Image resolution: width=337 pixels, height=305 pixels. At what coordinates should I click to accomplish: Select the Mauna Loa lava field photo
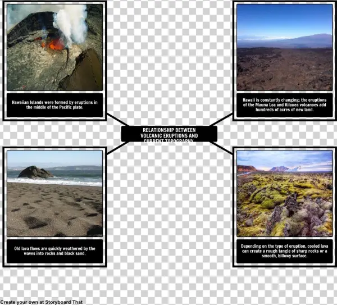[x=284, y=47]
